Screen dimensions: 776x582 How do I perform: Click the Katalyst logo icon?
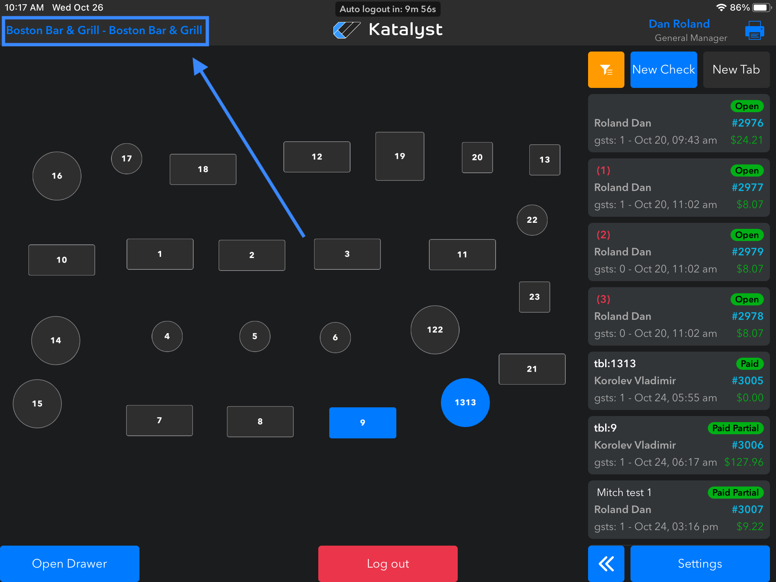346,30
